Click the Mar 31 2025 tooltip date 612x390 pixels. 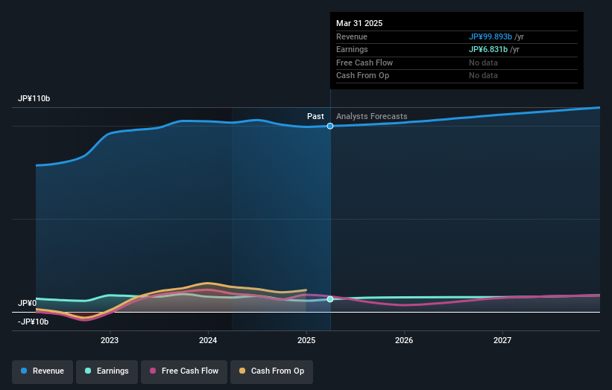[359, 23]
